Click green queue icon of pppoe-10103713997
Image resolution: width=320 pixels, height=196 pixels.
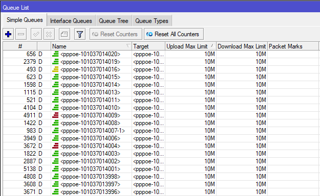pos(55,184)
